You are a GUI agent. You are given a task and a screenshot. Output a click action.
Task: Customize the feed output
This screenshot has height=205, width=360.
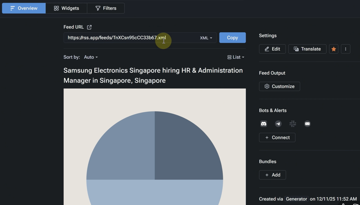point(279,86)
